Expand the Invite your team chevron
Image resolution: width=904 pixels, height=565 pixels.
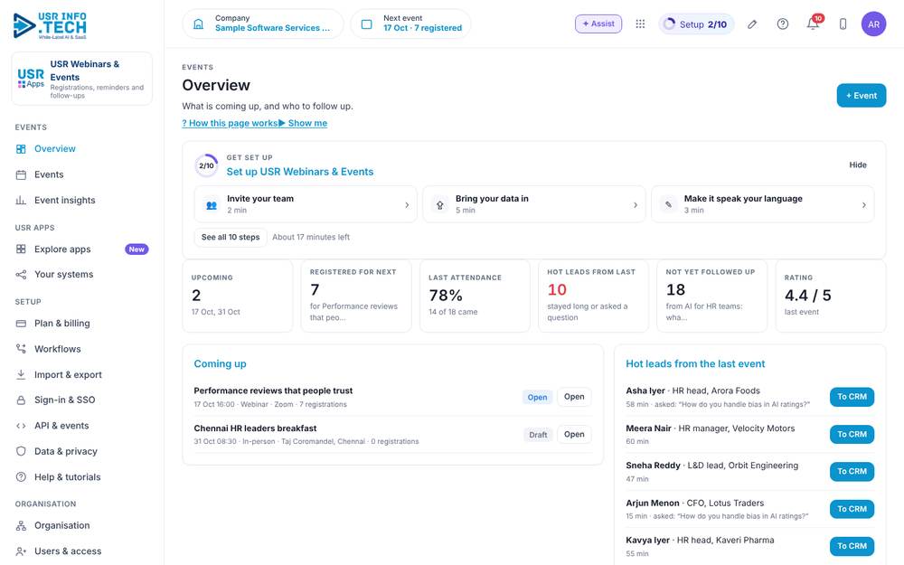pos(407,204)
